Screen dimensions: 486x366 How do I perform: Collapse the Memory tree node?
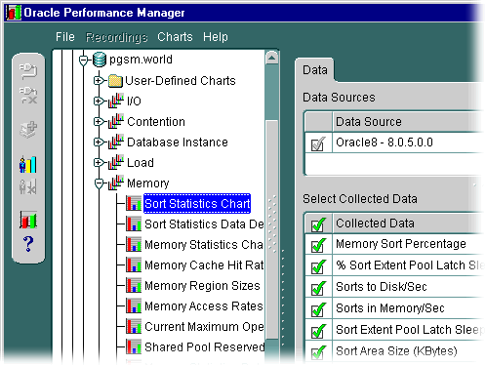(99, 183)
